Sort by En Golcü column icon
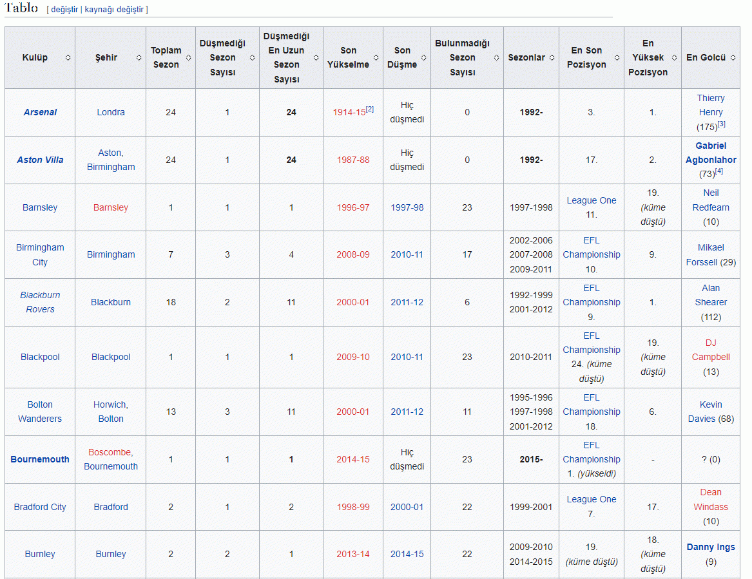The height and width of the screenshot is (579, 752). click(733, 58)
